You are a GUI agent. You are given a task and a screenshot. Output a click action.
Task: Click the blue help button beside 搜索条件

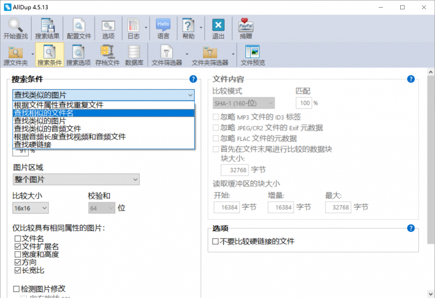[x=193, y=79]
